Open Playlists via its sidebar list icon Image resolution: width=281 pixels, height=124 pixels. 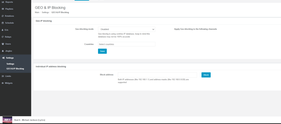(x=2, y=9)
